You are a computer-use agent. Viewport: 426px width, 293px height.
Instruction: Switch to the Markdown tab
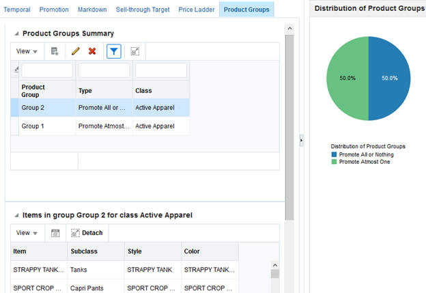[92, 10]
